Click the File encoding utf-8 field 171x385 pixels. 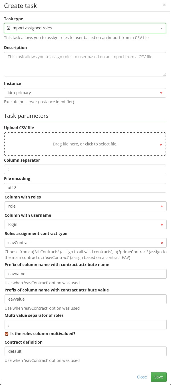[x=85, y=188]
